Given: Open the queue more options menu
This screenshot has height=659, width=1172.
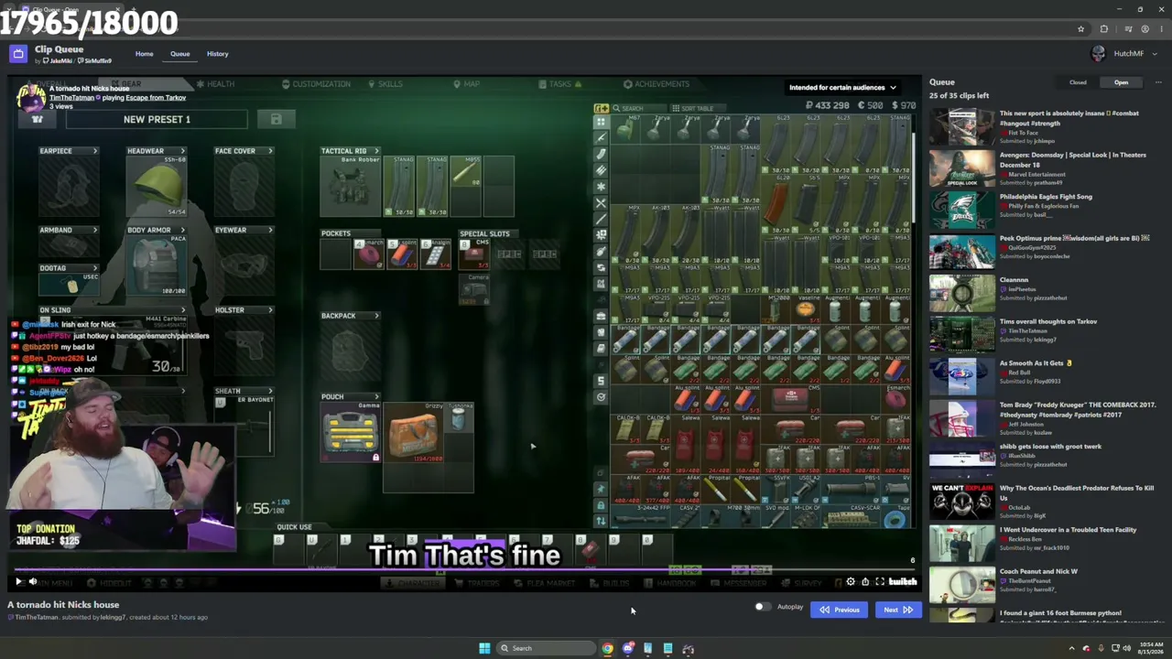Looking at the screenshot, I should pos(1157,82).
